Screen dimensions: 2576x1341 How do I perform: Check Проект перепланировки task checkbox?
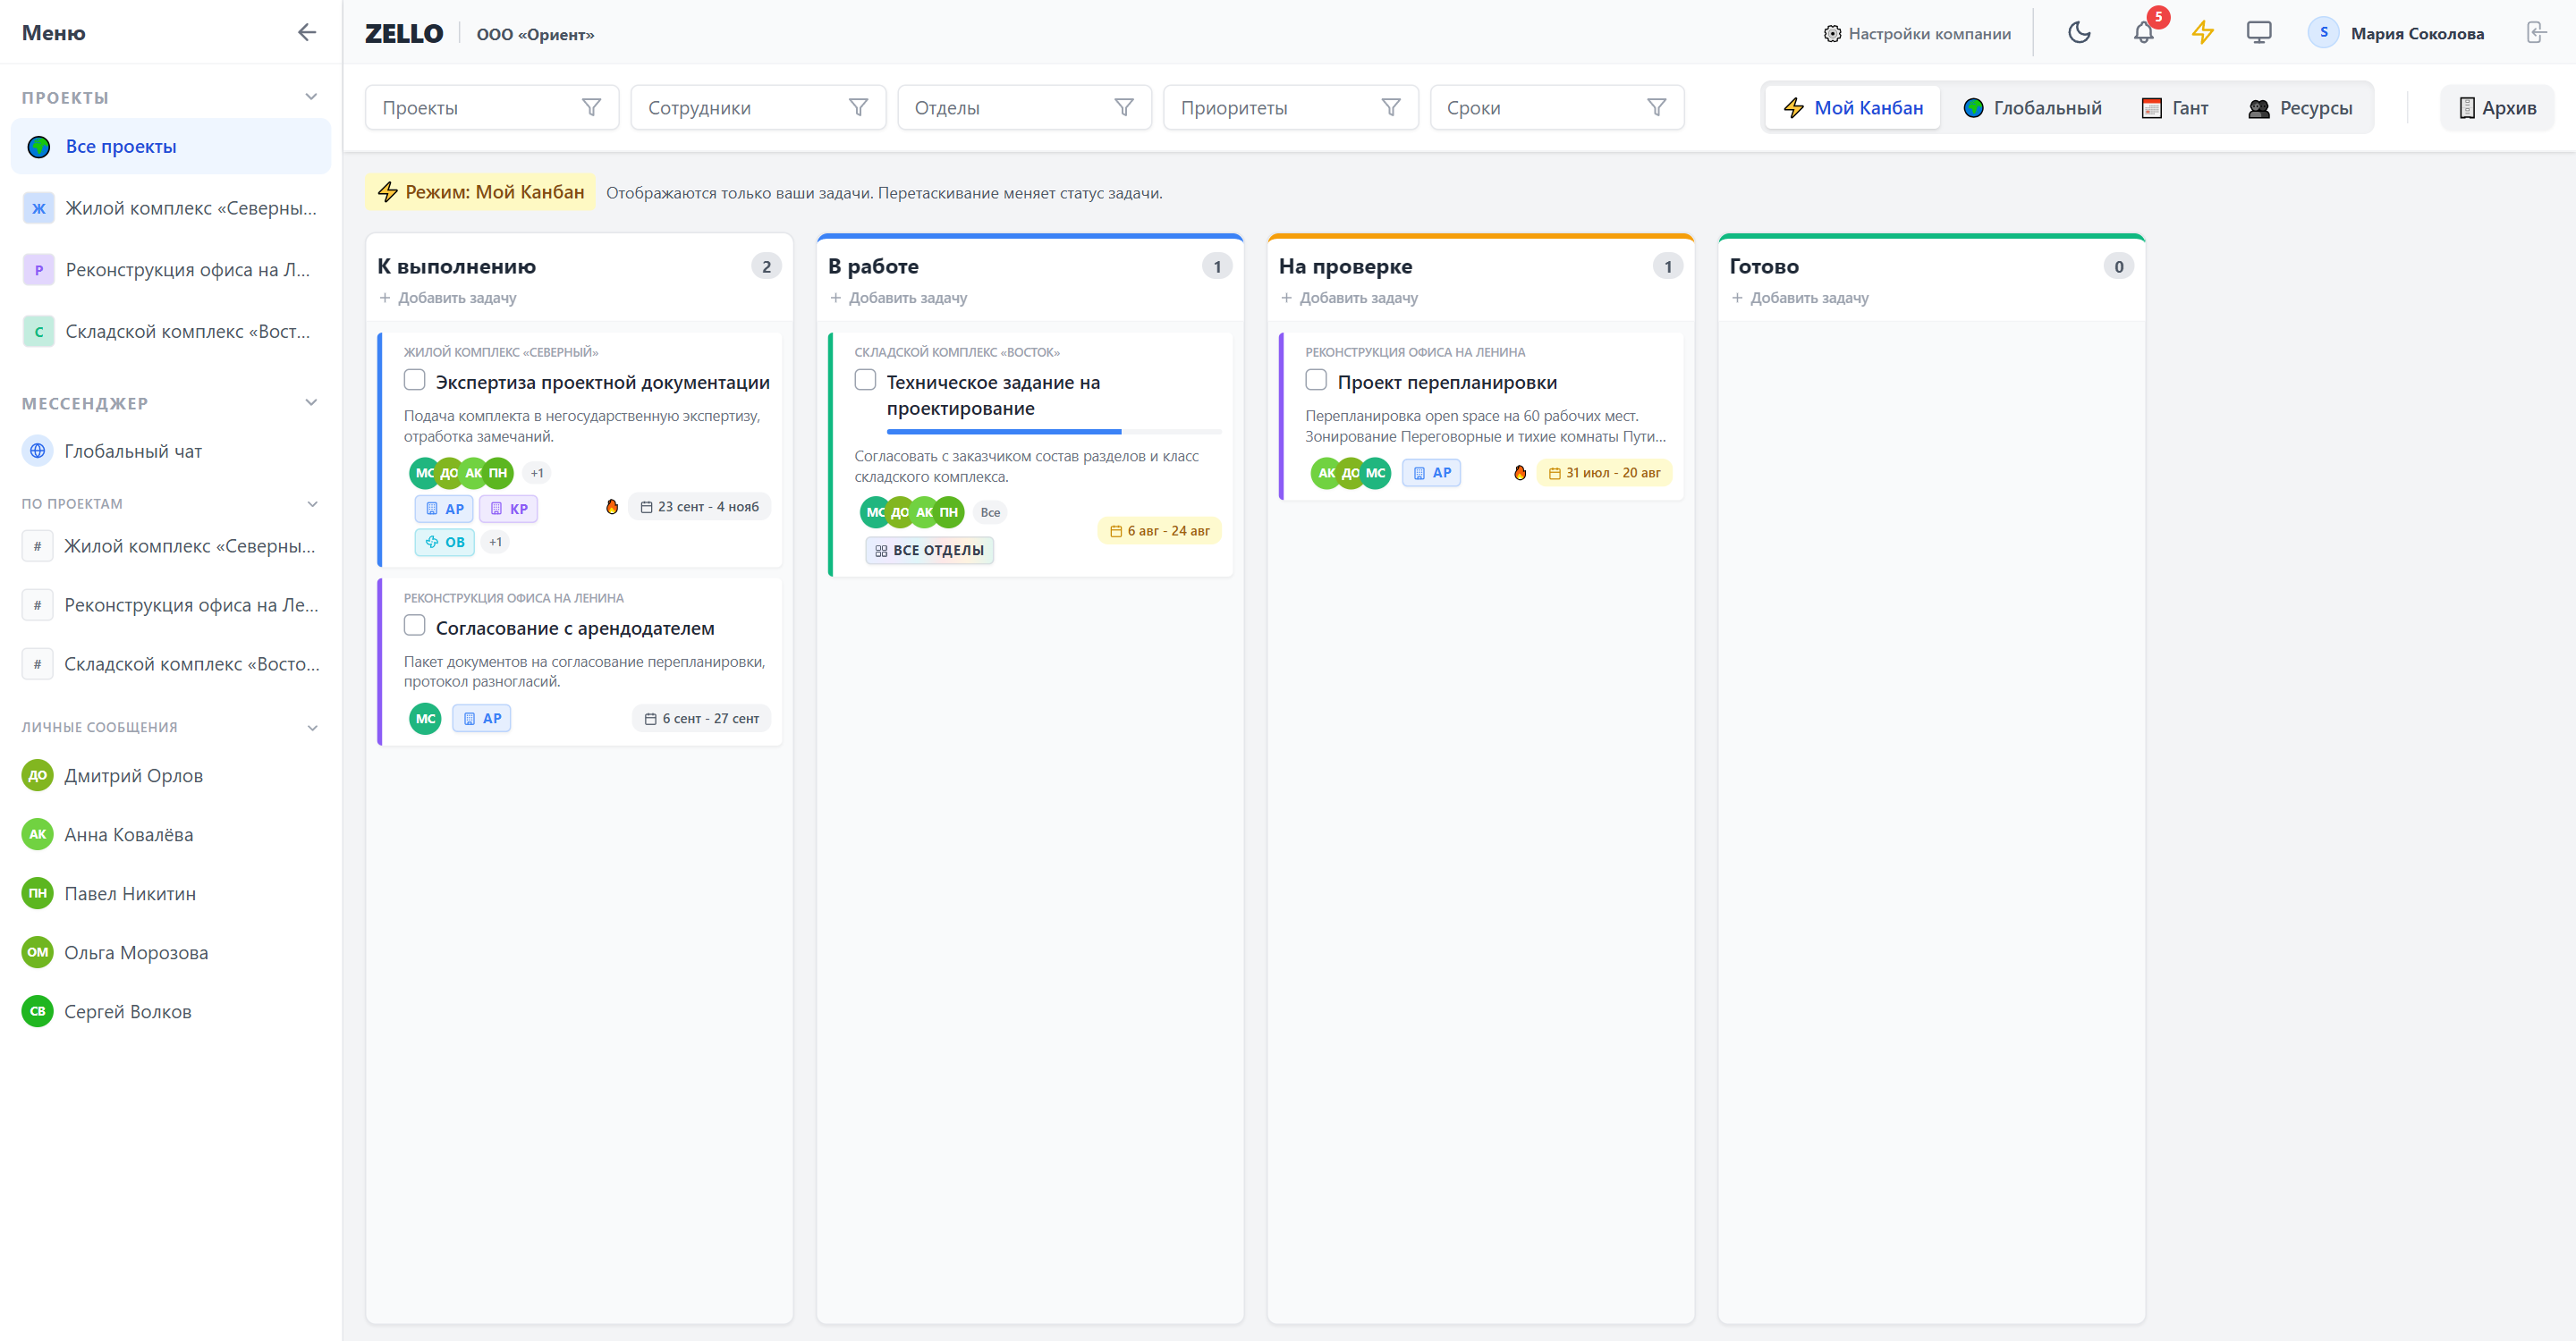pos(1316,380)
